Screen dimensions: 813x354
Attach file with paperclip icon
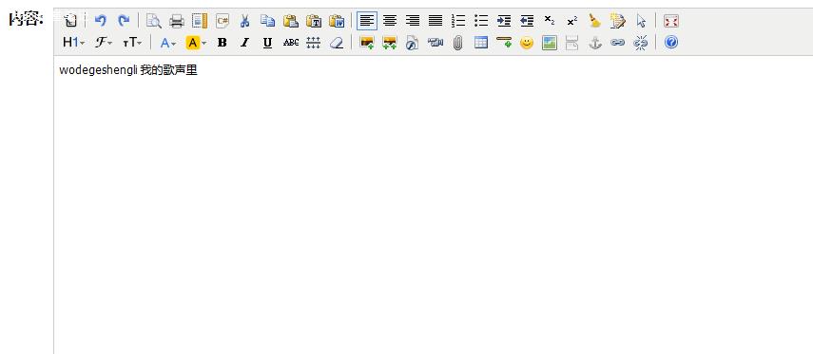tap(457, 43)
